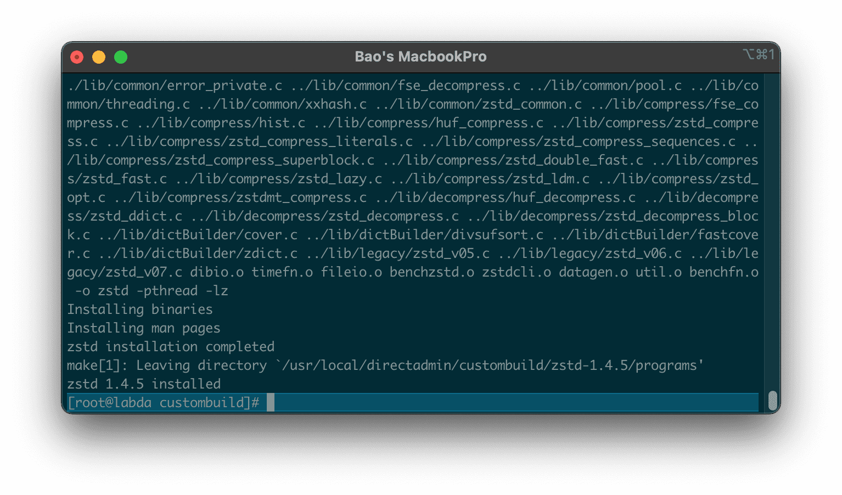
Task: Click the terminal cursor block after prompt
Action: tap(271, 402)
